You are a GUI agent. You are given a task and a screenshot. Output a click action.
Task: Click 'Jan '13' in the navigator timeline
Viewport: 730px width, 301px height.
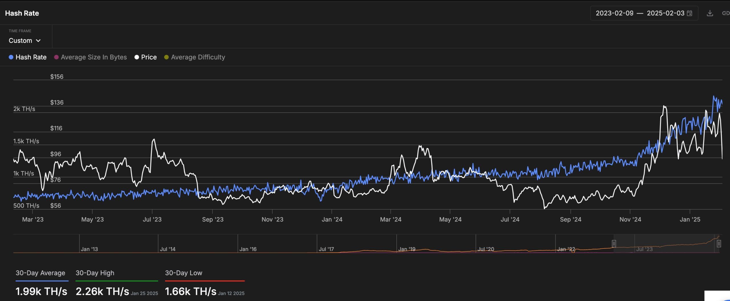[x=89, y=249]
